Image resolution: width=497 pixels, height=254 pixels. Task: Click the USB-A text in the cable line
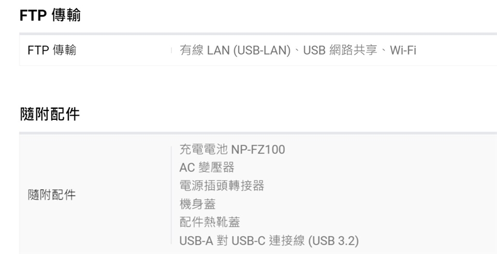[195, 241]
